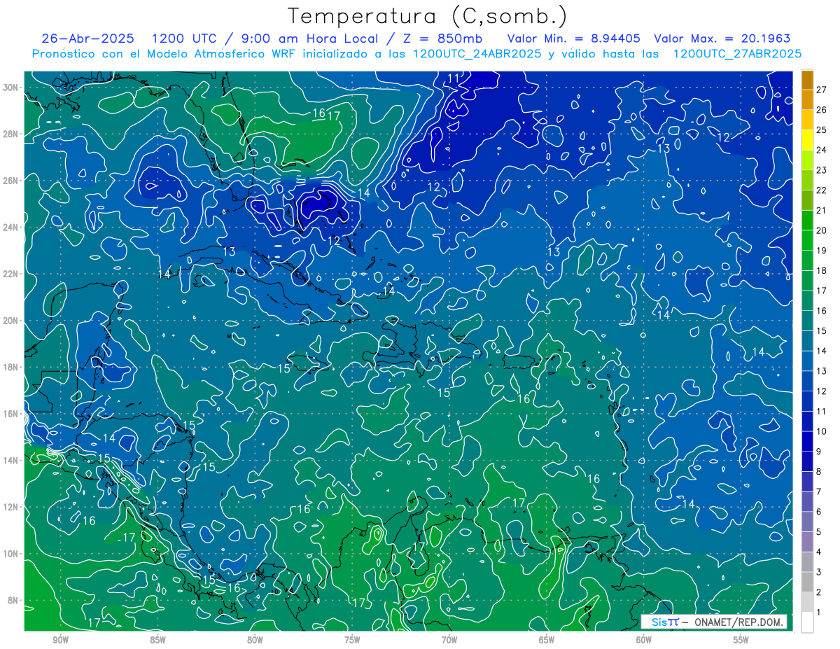Click the color bar segment labeled 16
840x649 pixels.
tap(807, 301)
